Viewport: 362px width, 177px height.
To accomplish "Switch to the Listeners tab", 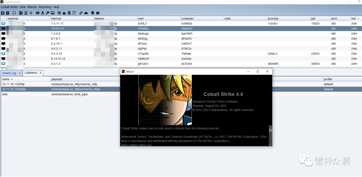I will point(31,73).
